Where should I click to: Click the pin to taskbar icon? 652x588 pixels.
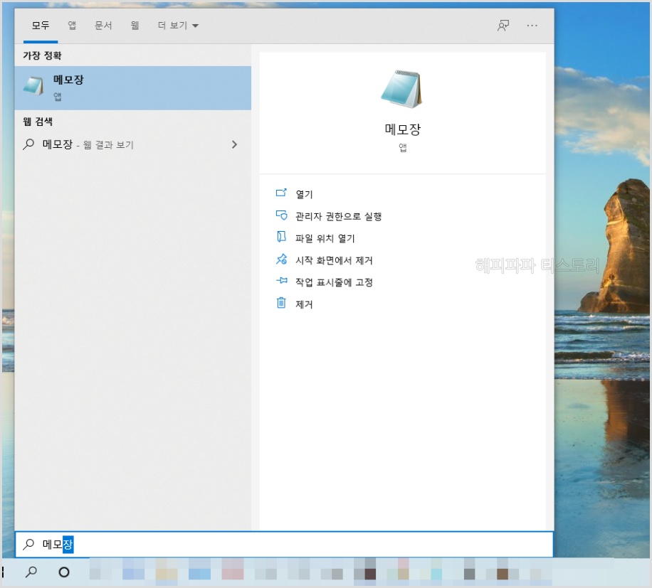tap(281, 281)
